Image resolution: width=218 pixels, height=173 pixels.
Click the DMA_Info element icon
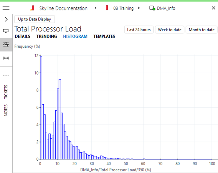[x=152, y=8]
